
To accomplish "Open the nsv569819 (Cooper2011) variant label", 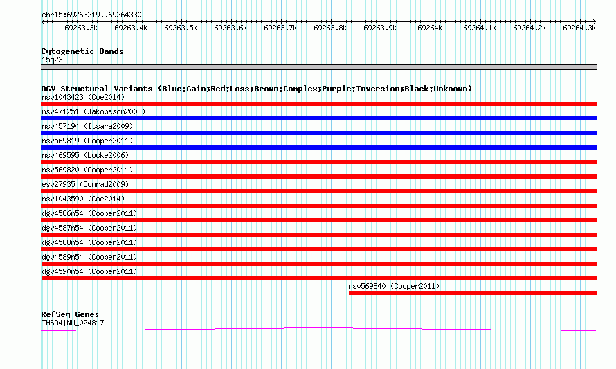I will pyautogui.click(x=87, y=141).
